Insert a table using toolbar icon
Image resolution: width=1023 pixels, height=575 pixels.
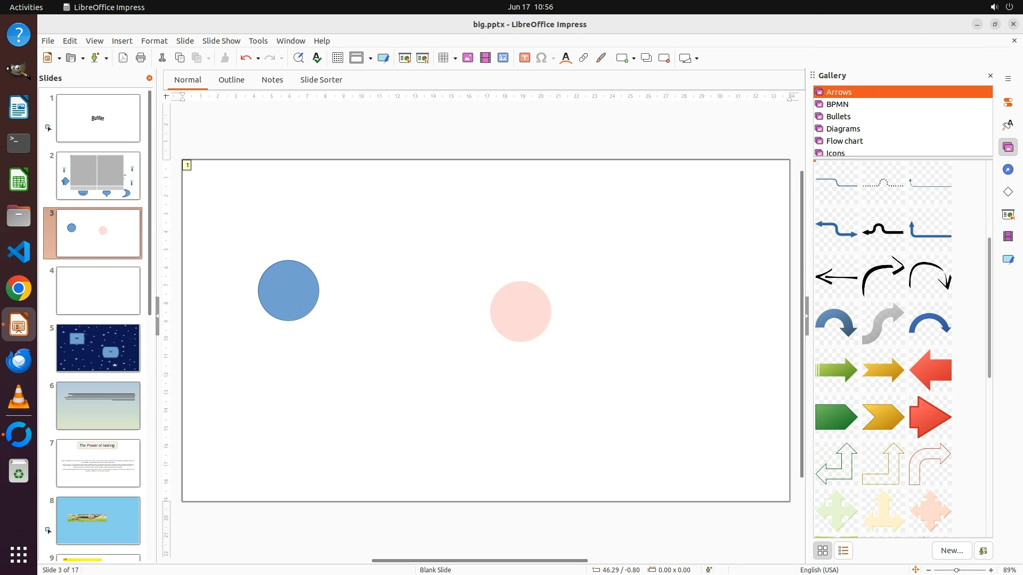point(443,58)
